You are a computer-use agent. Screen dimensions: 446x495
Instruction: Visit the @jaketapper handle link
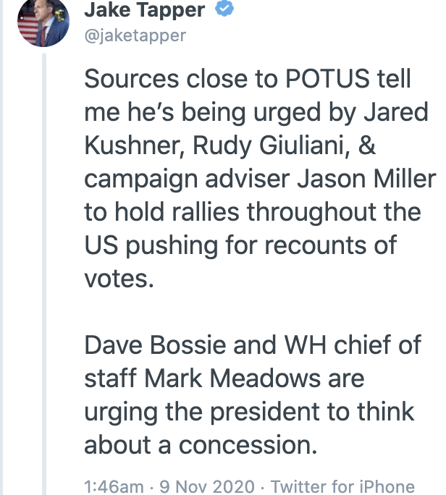click(135, 35)
